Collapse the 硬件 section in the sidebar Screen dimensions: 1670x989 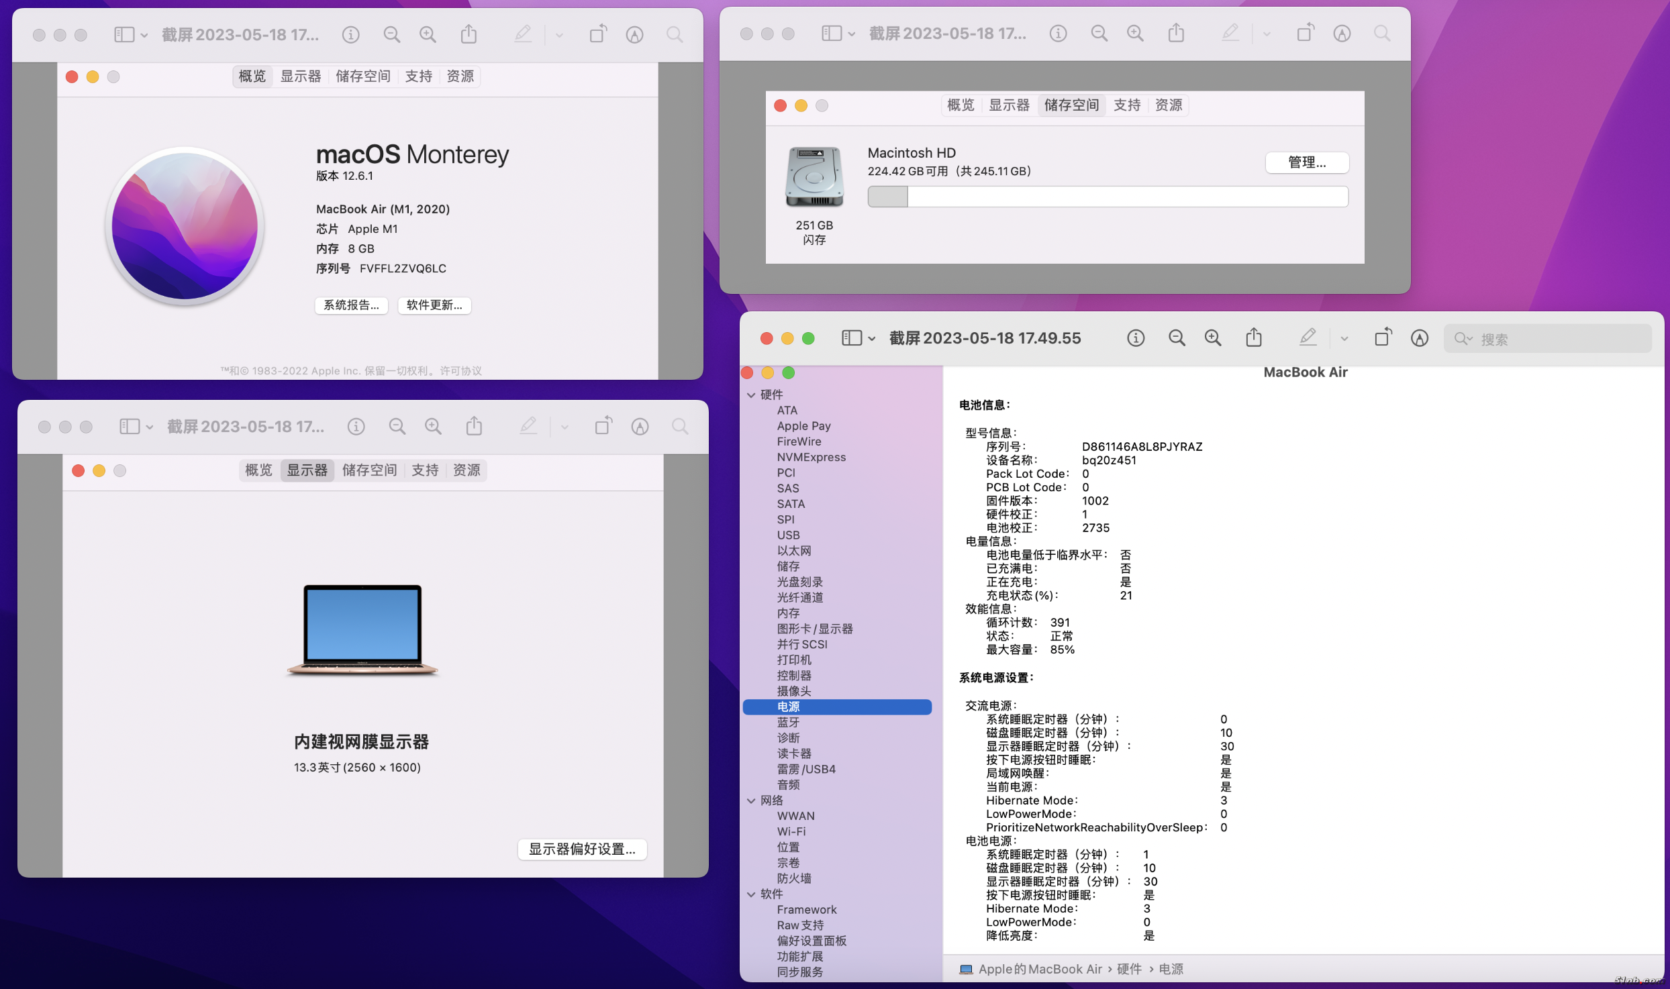tap(751, 395)
